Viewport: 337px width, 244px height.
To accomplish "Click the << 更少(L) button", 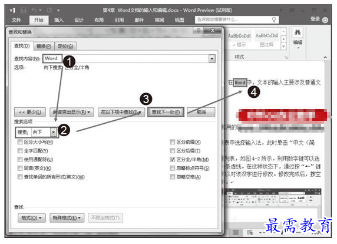I will tap(30, 112).
